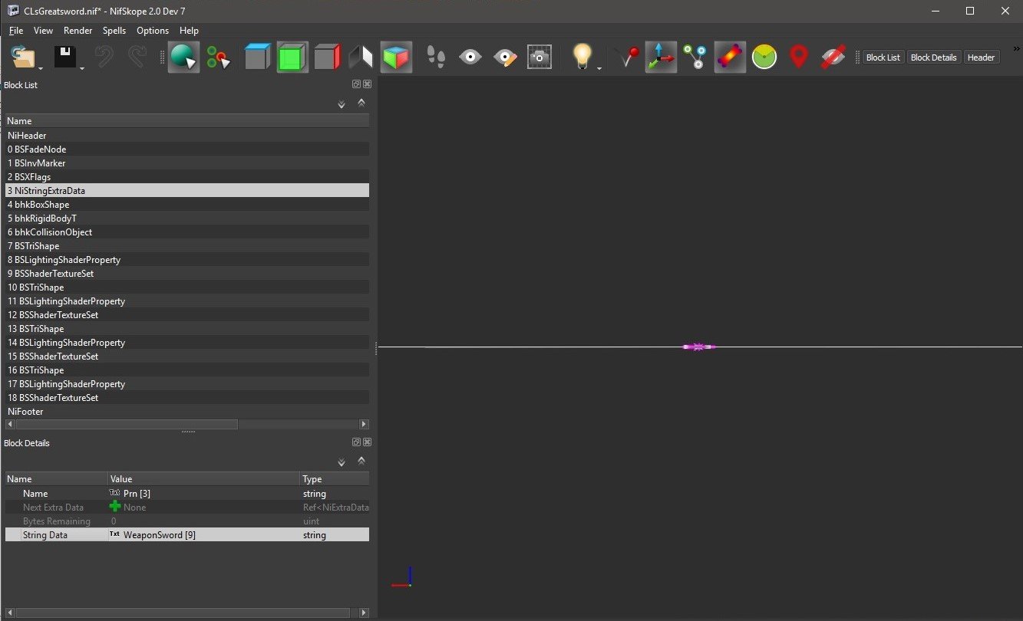Click the Value column header in Block Details
Image resolution: width=1023 pixels, height=621 pixels.
pyautogui.click(x=203, y=479)
